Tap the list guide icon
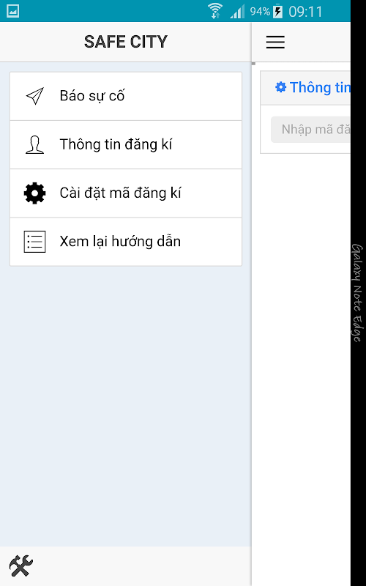Screen dimensions: 366x586 (x=34, y=242)
